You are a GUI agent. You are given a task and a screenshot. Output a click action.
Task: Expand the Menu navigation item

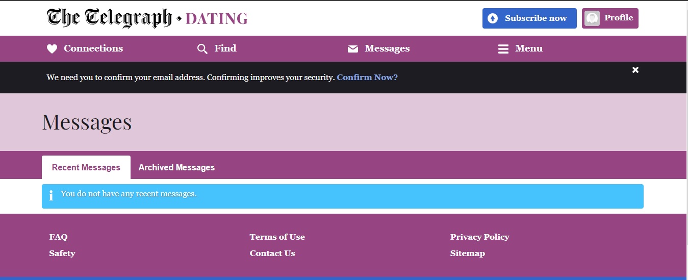pos(520,49)
